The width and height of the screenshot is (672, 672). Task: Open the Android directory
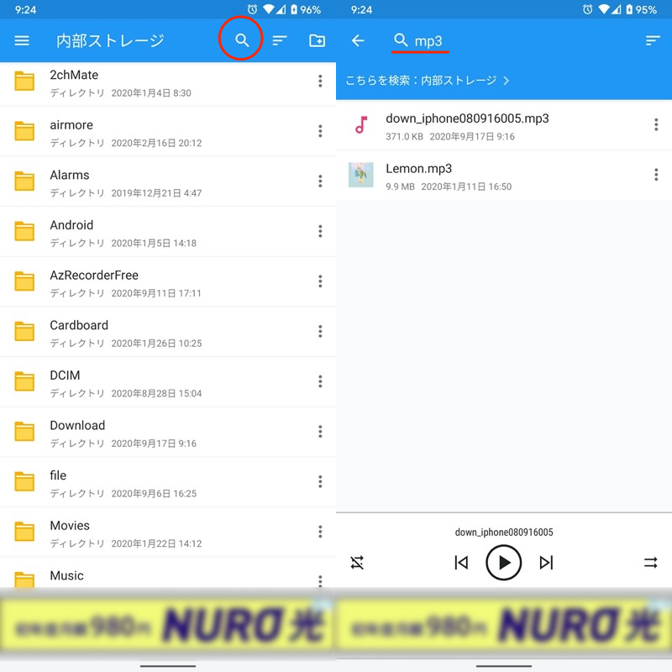click(x=71, y=225)
